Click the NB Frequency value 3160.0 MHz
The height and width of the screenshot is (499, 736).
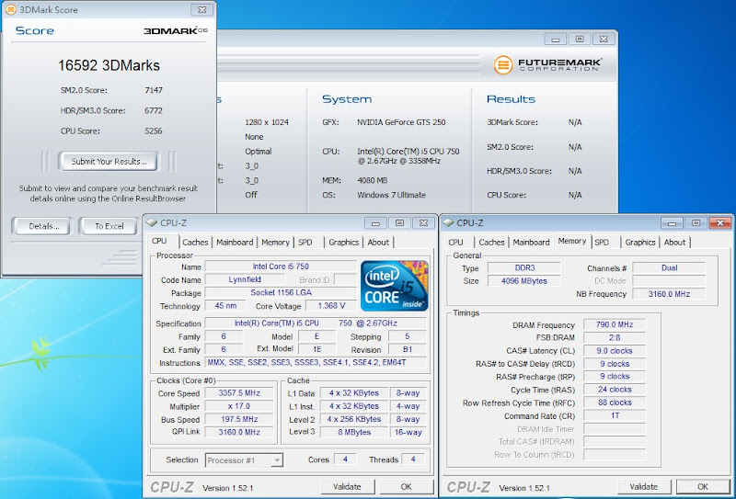pyautogui.click(x=669, y=294)
